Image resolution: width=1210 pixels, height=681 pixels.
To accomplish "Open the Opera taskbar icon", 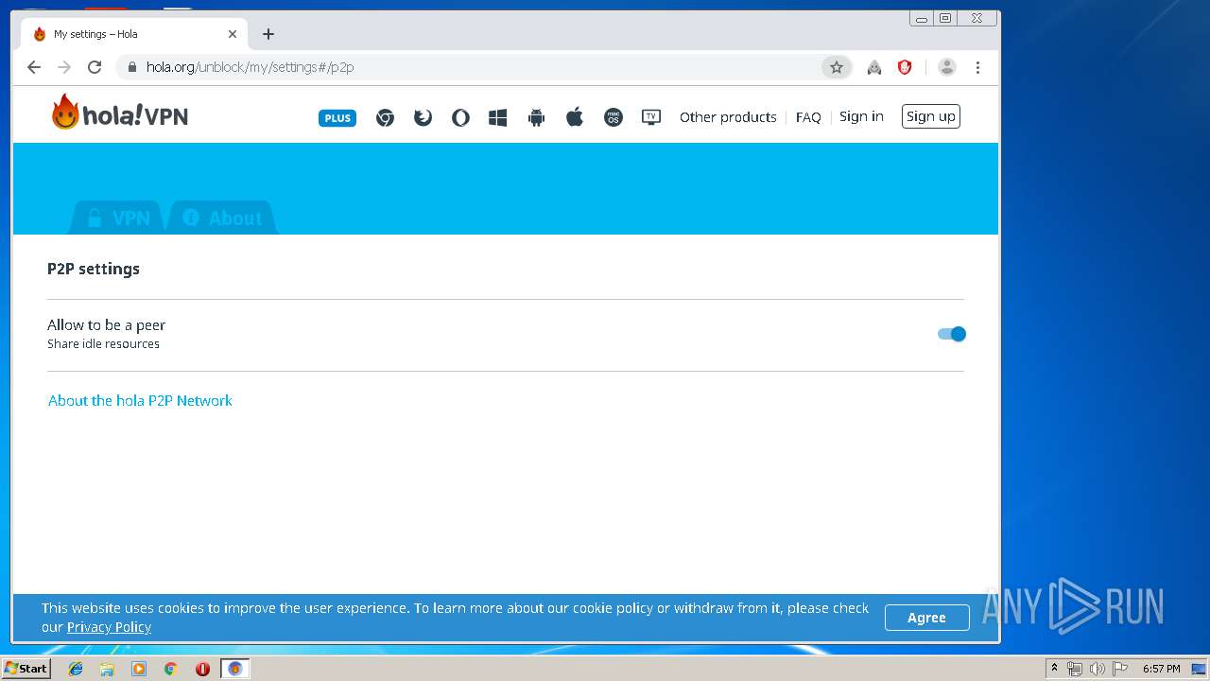I will (202, 669).
